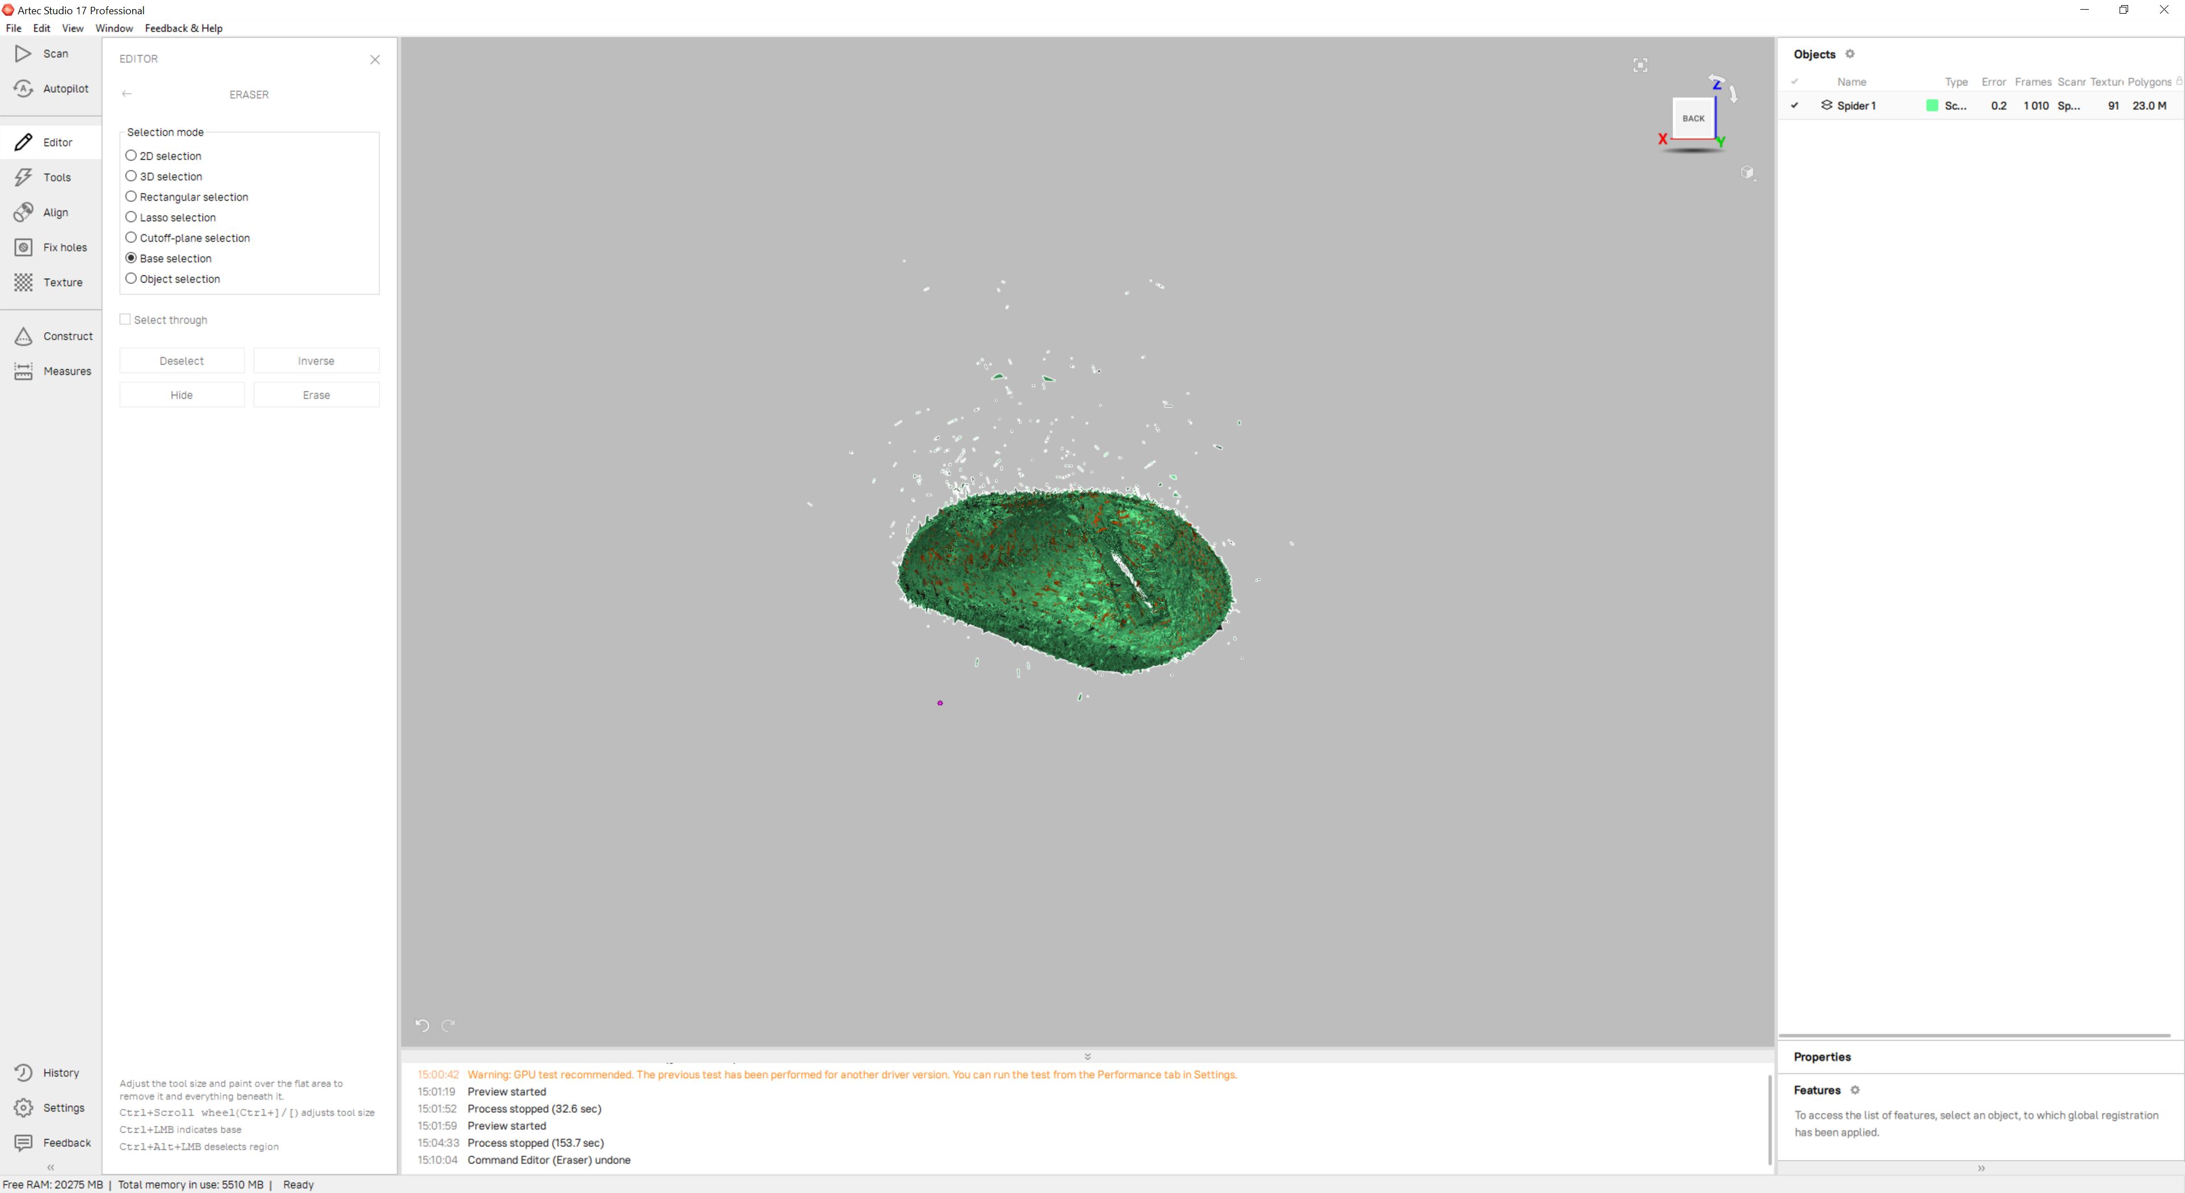Toggle Spider 1 visibility checkmark
This screenshot has width=2185, height=1193.
(x=1794, y=106)
